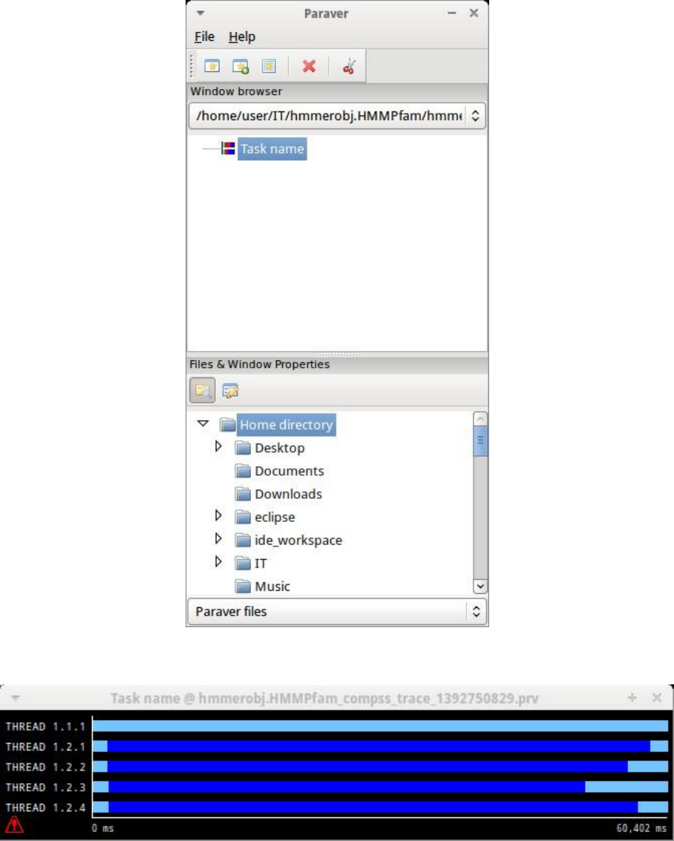Select the Desktop folder row
674x841 pixels.
coord(279,448)
